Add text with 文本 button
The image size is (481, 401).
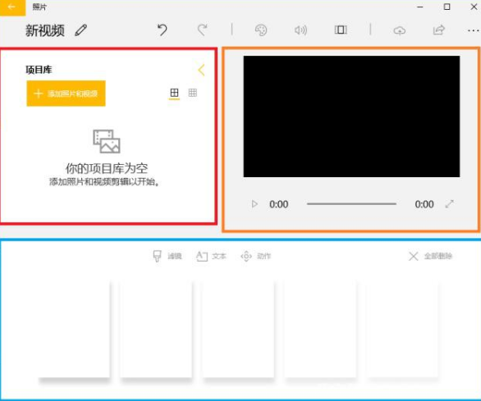coord(211,256)
